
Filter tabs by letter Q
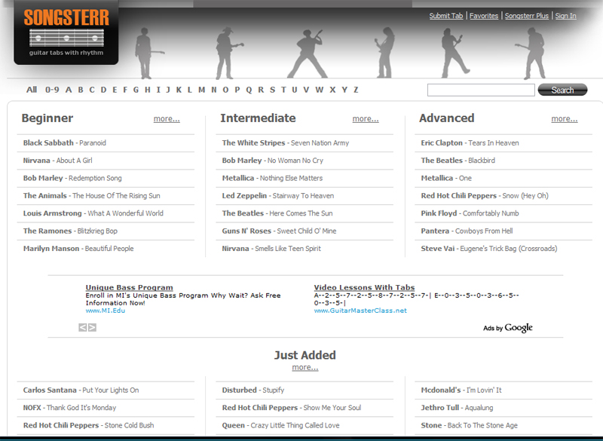click(x=249, y=90)
